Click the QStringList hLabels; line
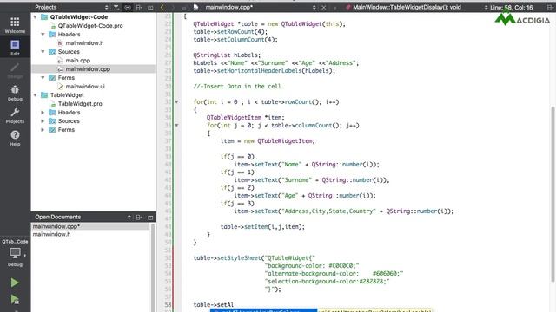The image size is (556, 312). click(x=227, y=55)
